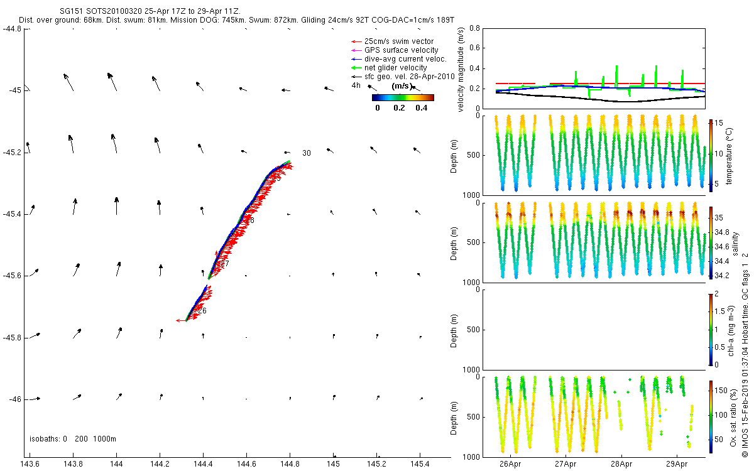Click the Ox. sat. ratio (%) colorbar

[711, 416]
